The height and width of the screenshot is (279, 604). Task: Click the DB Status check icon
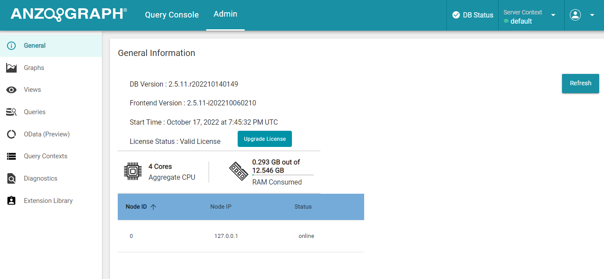coord(457,14)
